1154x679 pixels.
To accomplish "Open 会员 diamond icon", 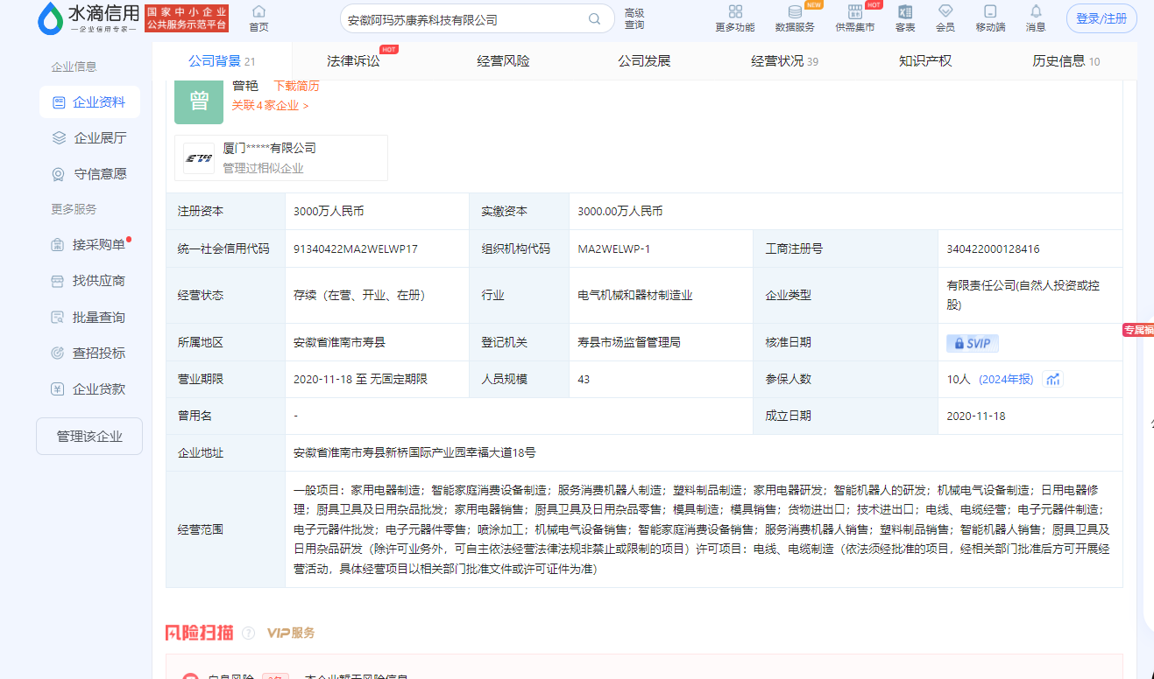I will coord(945,11).
